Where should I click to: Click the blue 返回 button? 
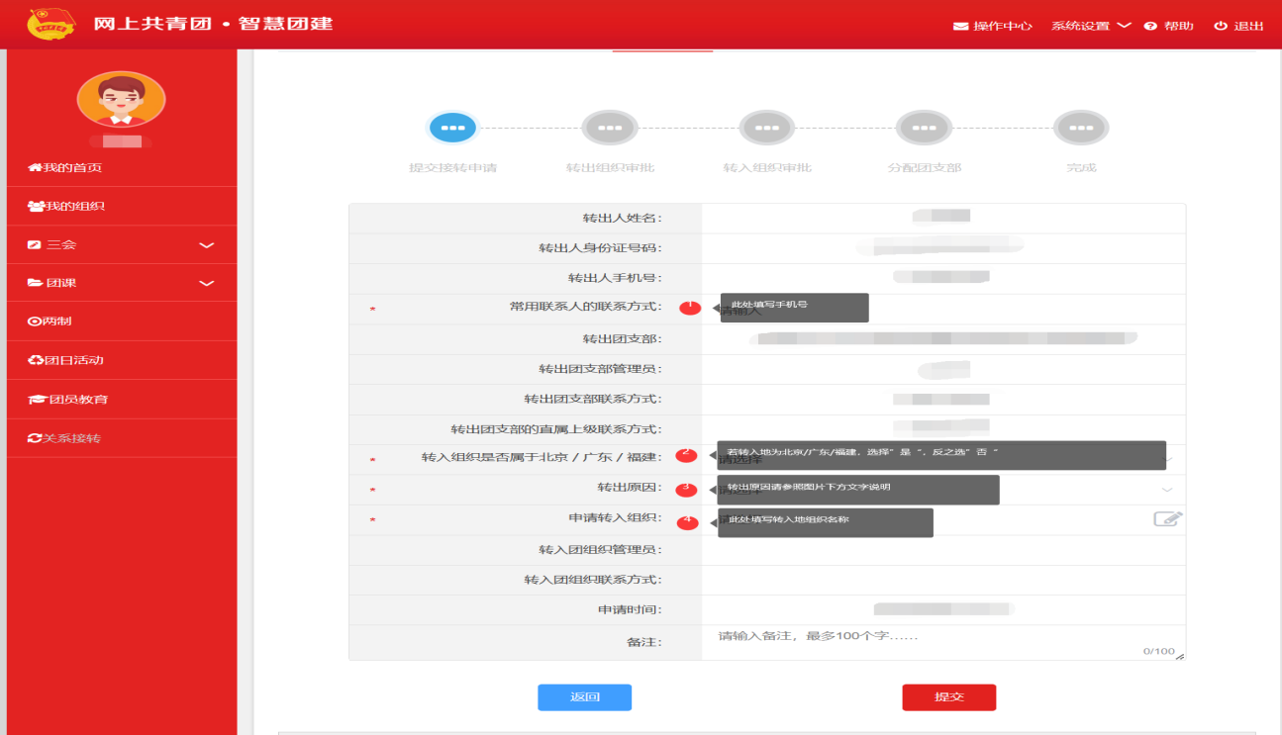click(584, 697)
